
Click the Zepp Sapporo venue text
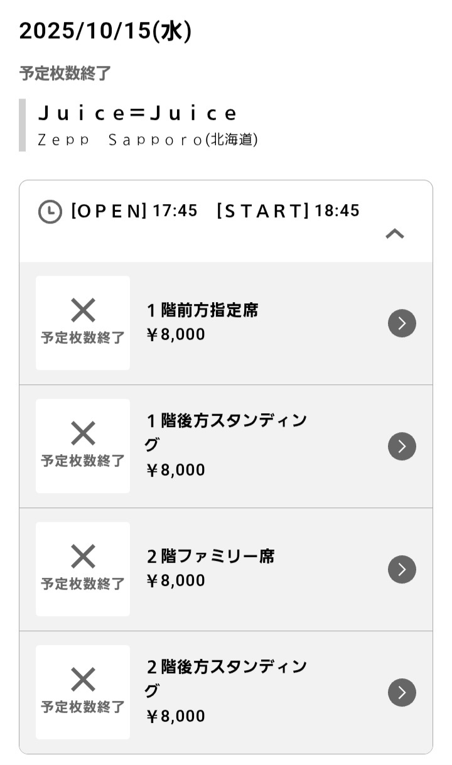click(148, 139)
